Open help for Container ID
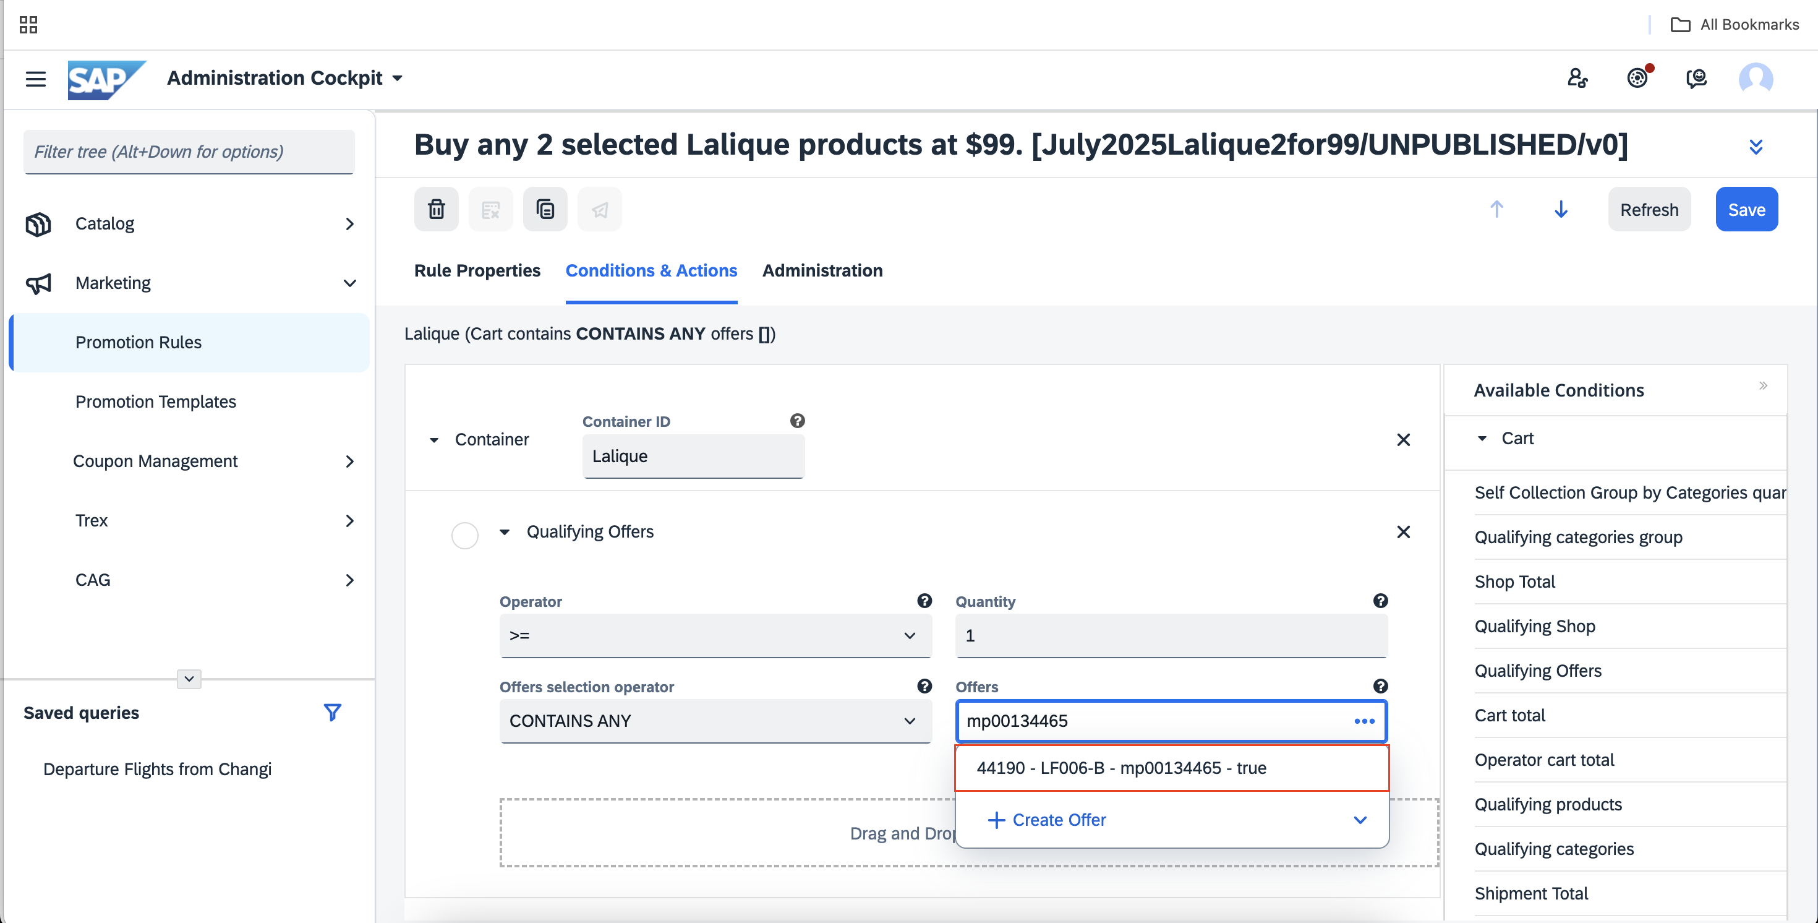 (x=798, y=421)
